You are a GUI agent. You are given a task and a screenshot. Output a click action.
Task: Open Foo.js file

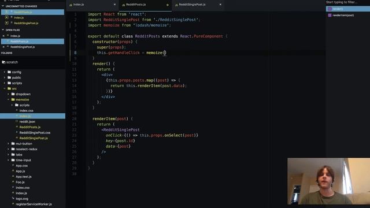click(20, 183)
